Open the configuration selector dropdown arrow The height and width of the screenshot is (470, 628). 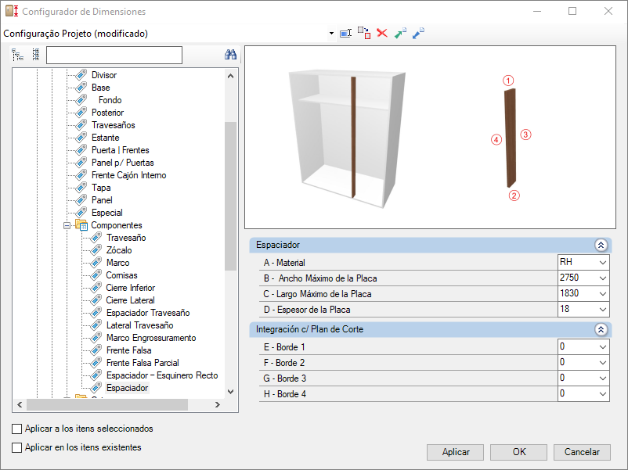(x=331, y=33)
